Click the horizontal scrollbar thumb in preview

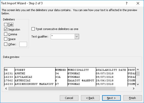[x=62, y=88]
